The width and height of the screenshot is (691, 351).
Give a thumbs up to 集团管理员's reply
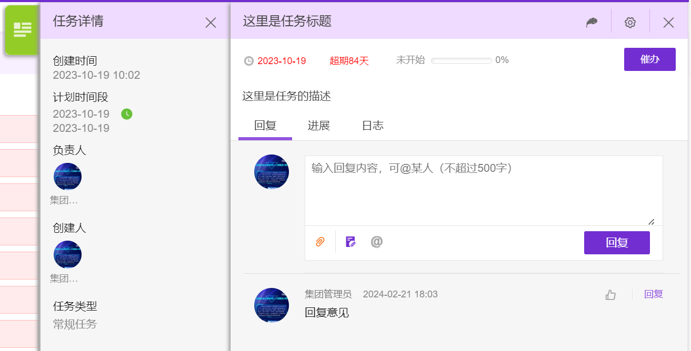(610, 294)
